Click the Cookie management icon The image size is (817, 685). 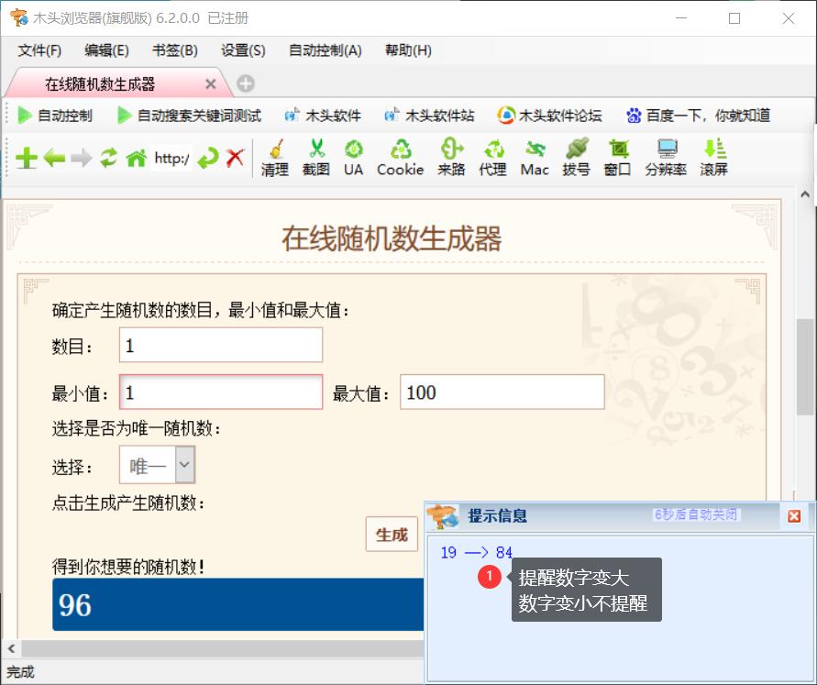point(400,156)
